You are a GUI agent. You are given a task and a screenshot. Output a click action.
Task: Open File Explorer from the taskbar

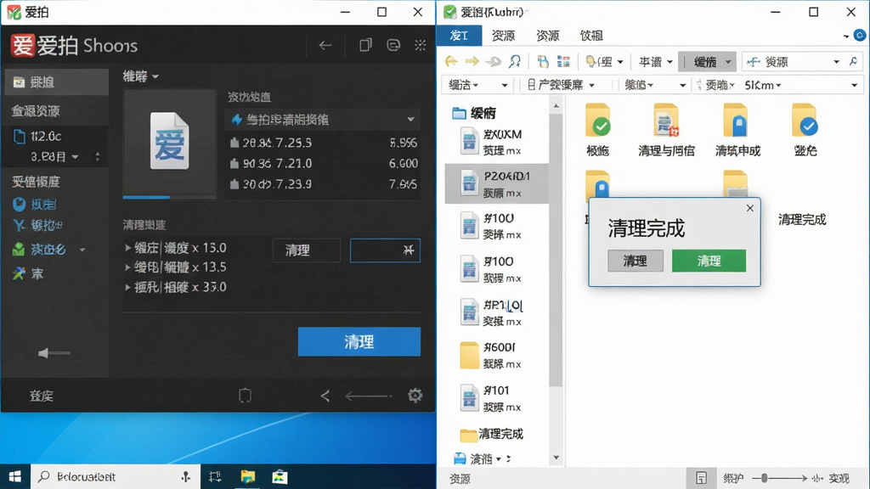pyautogui.click(x=247, y=476)
